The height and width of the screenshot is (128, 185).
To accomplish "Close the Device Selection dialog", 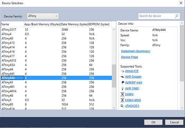I will (x=181, y=3).
